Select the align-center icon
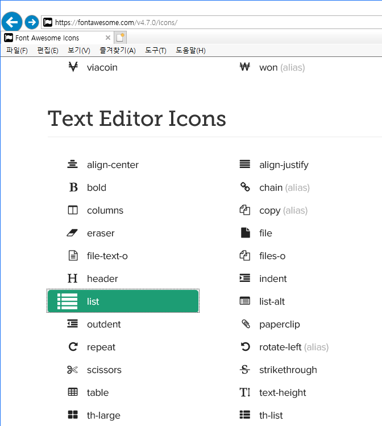The image size is (382, 426). (x=72, y=165)
